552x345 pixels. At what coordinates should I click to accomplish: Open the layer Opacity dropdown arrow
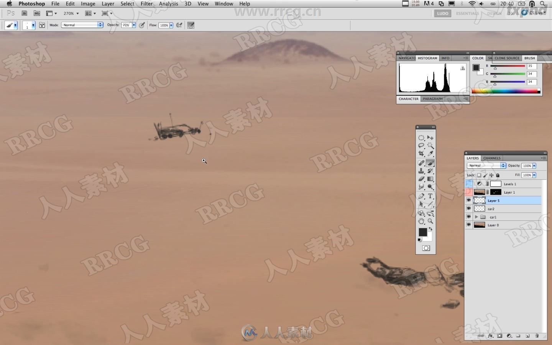(x=534, y=166)
